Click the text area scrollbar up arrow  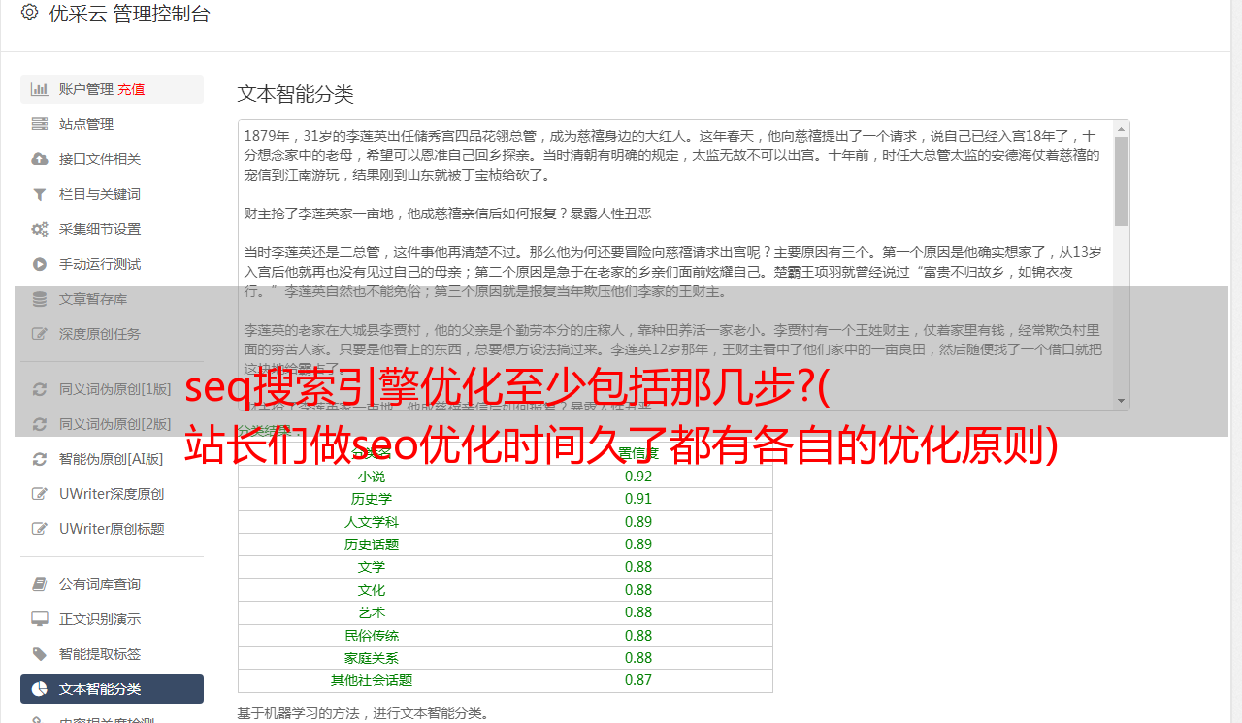(x=1122, y=128)
